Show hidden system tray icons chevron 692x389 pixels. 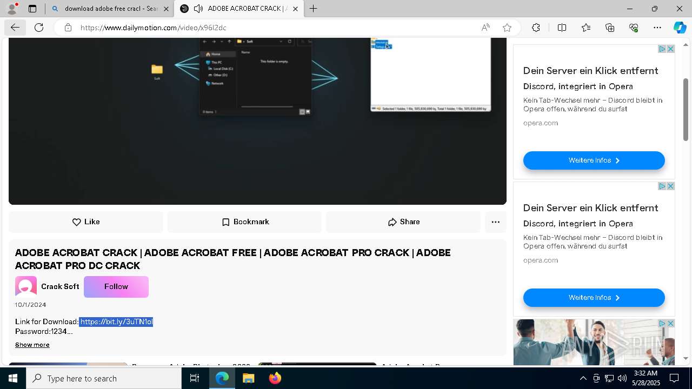(x=583, y=378)
